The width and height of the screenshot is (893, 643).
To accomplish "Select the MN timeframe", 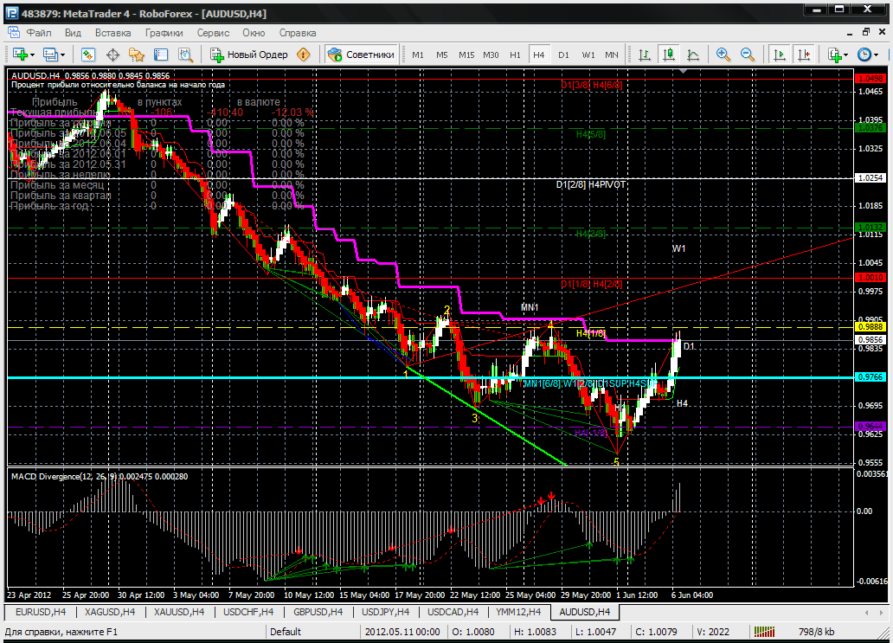I will 612,55.
